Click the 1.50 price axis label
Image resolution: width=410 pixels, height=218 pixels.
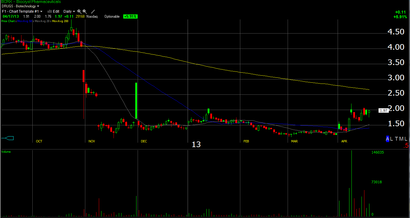pyautogui.click(x=396, y=124)
